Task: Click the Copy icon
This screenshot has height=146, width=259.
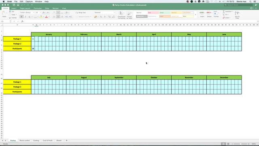Action: pyautogui.click(x=10, y=15)
